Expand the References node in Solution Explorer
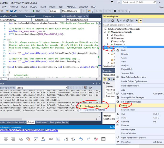Viewport: 164px width, 148px height. [x=108, y=38]
